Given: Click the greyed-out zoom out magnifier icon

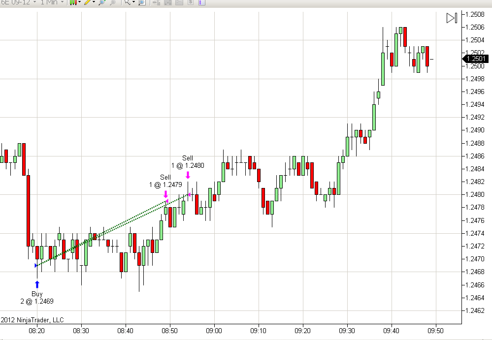Looking at the screenshot, I should (x=112, y=2).
